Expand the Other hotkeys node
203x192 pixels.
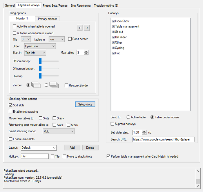[113, 42]
